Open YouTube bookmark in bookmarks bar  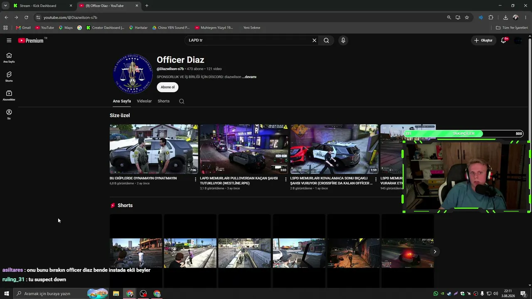[x=44, y=28]
